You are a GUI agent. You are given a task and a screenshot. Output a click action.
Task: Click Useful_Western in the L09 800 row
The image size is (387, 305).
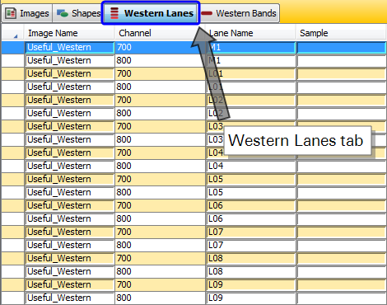coord(70,298)
